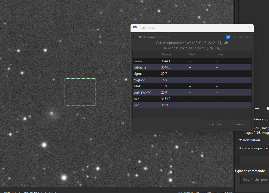
Task: Click the Exécuter button
Action: pyautogui.click(x=215, y=124)
